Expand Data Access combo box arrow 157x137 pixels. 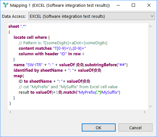[x=152, y=16]
